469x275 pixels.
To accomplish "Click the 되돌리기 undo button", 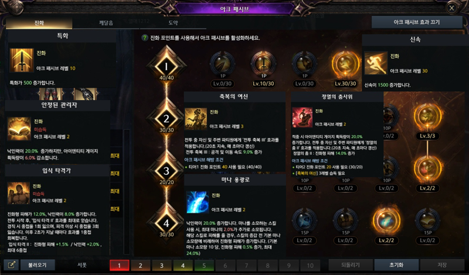I will pyautogui.click(x=351, y=265).
